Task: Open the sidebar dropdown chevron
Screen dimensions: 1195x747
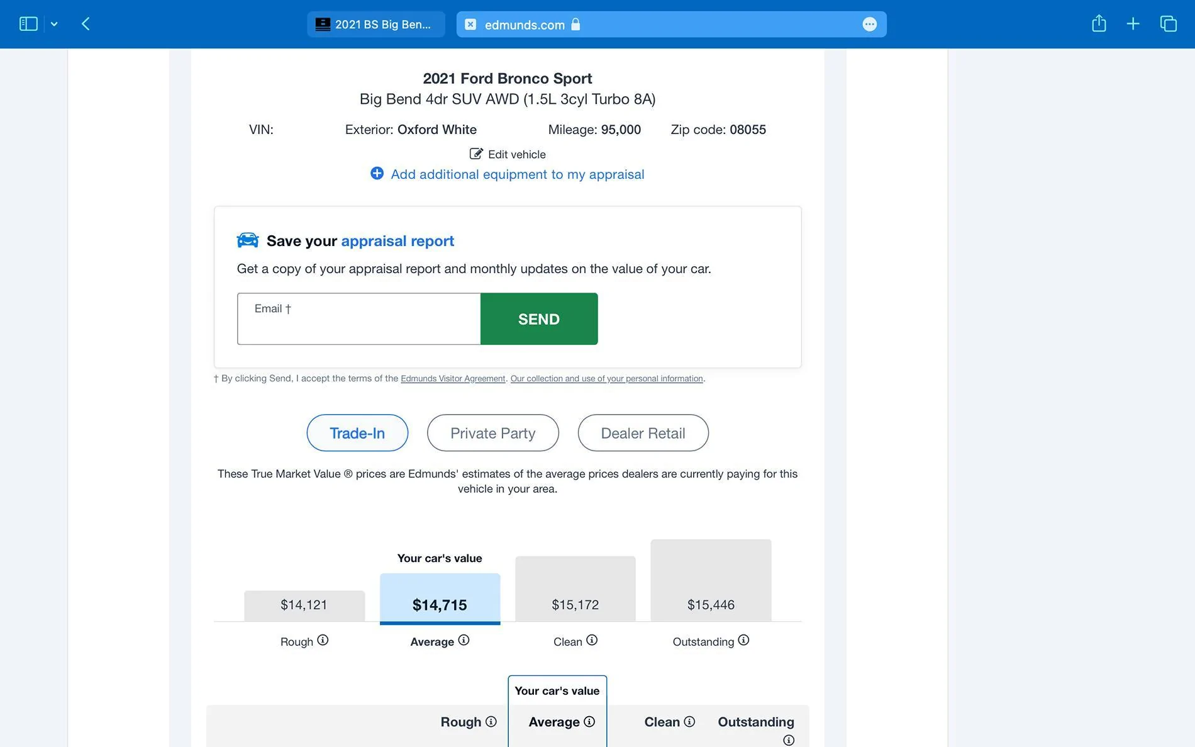Action: tap(54, 24)
